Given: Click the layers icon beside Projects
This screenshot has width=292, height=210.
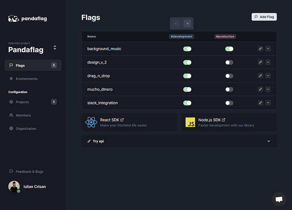Looking at the screenshot, I should coord(11,102).
